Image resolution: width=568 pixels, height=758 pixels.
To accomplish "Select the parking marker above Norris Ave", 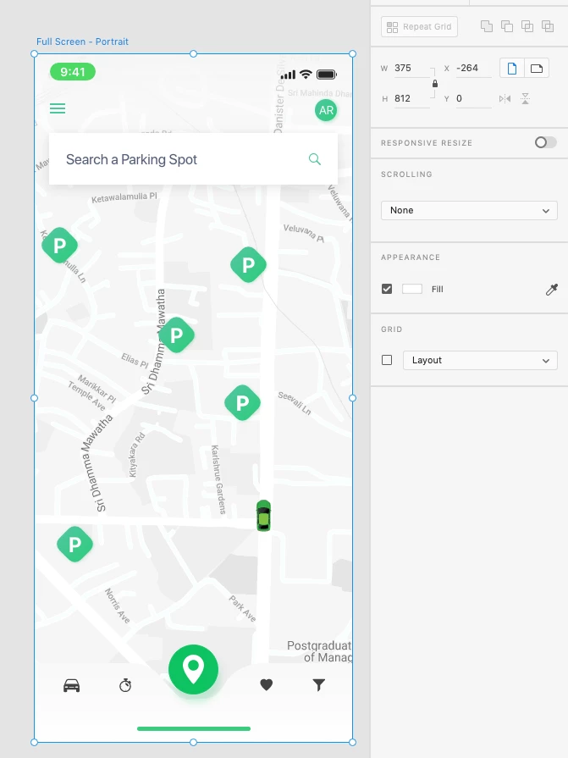I will click(x=74, y=544).
